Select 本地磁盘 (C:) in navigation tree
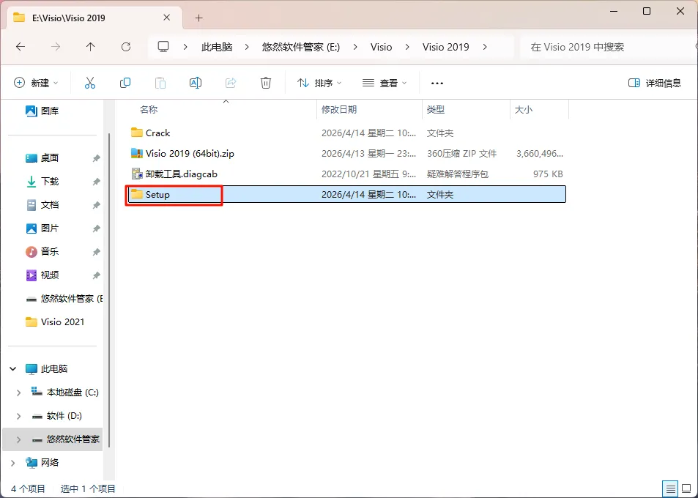Image resolution: width=698 pixels, height=498 pixels. pyautogui.click(x=64, y=393)
